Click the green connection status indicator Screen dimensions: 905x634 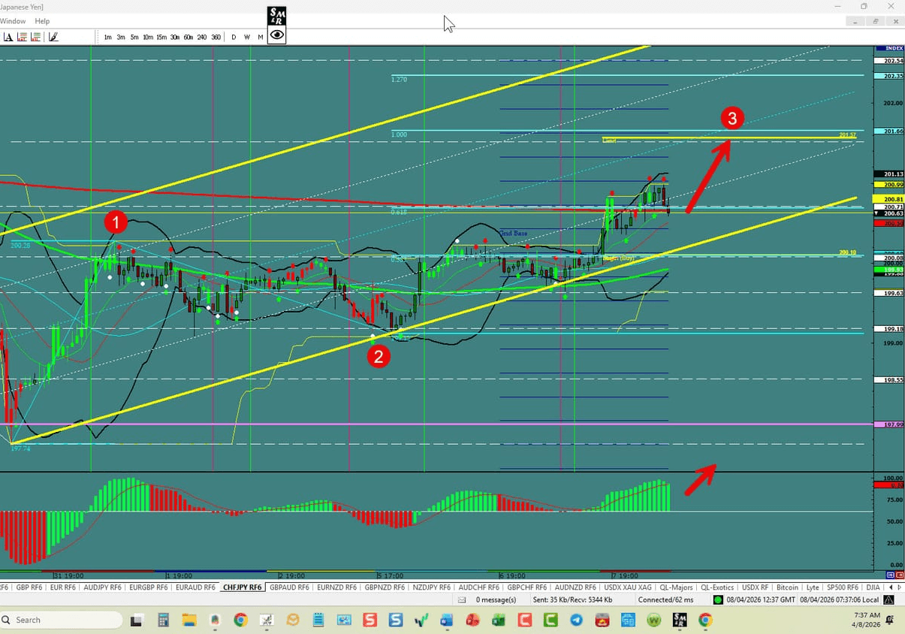click(719, 599)
